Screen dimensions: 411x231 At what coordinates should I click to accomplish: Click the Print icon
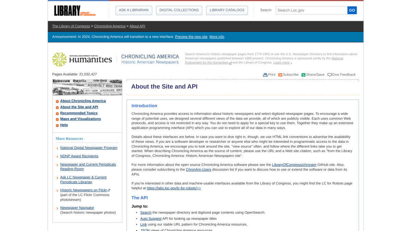pyautogui.click(x=265, y=75)
